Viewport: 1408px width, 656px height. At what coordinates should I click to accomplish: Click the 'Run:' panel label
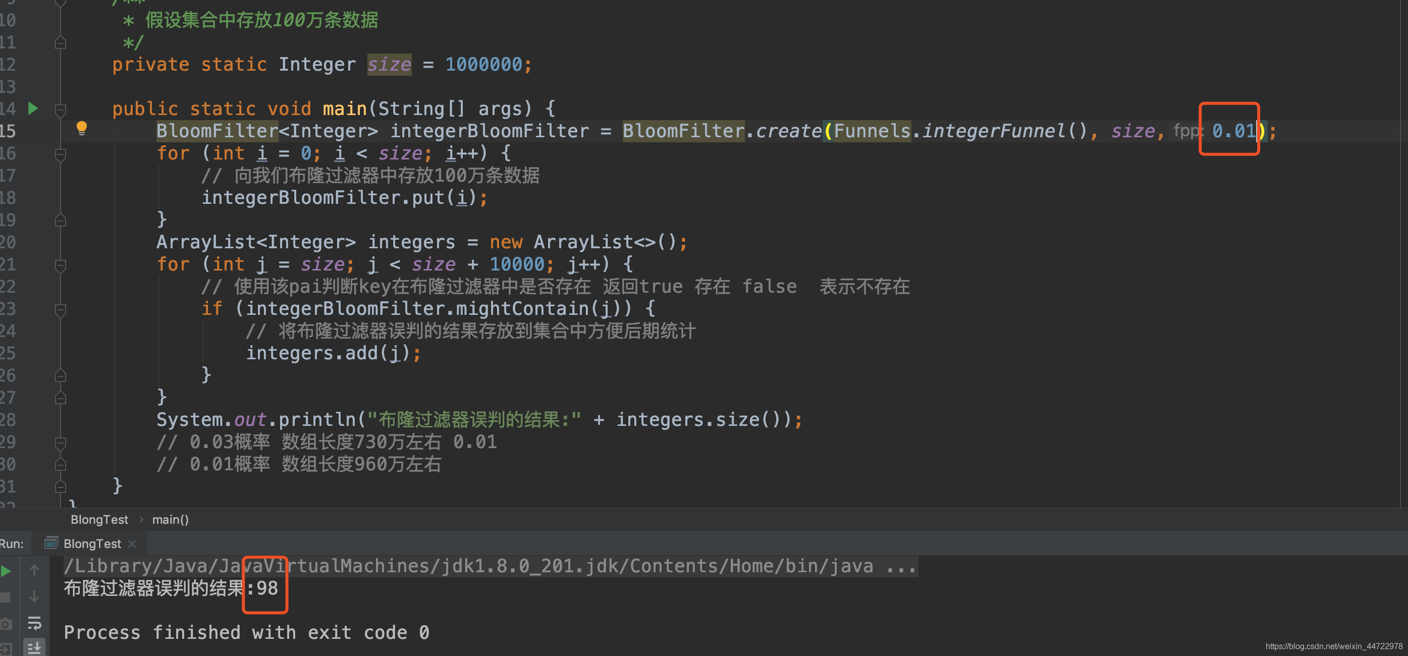[12, 543]
